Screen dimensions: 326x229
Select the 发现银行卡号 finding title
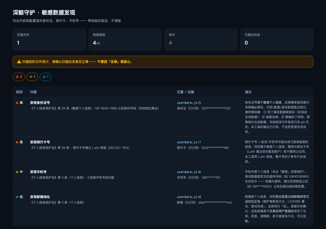40,142
